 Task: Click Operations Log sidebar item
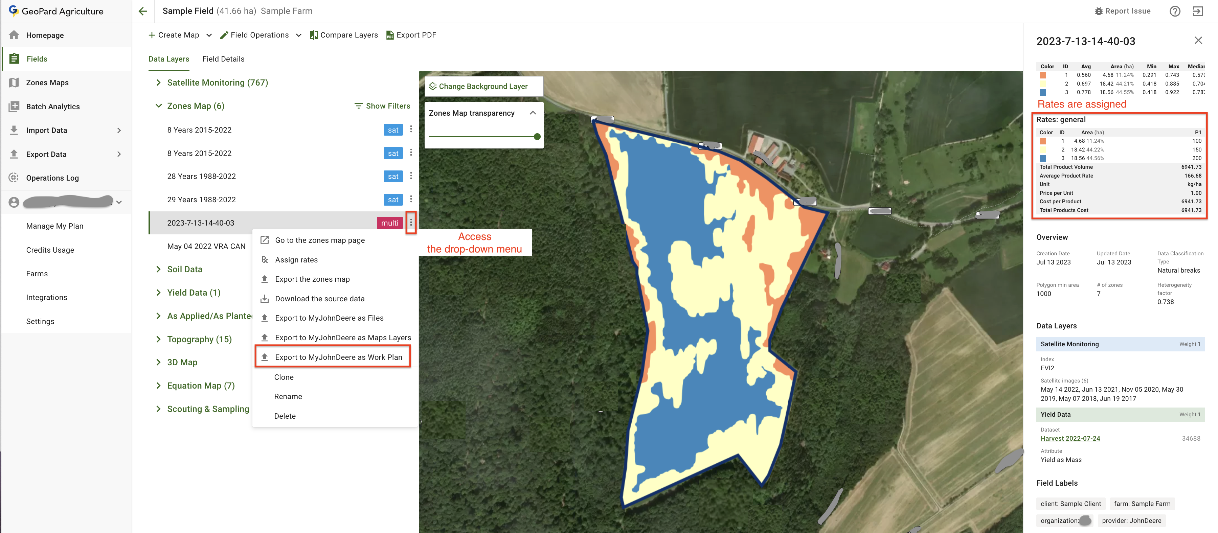[x=52, y=178]
